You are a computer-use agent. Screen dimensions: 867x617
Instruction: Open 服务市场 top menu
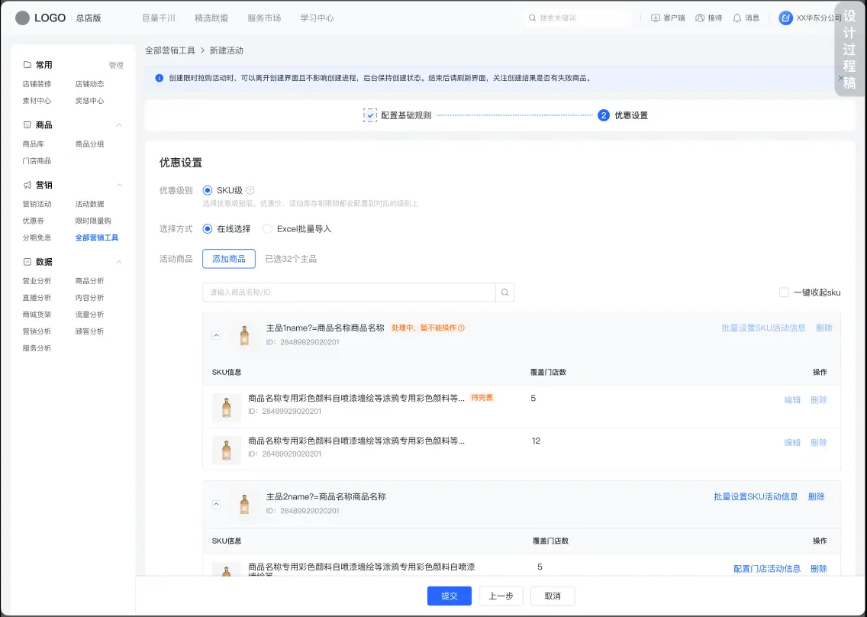pyautogui.click(x=264, y=18)
